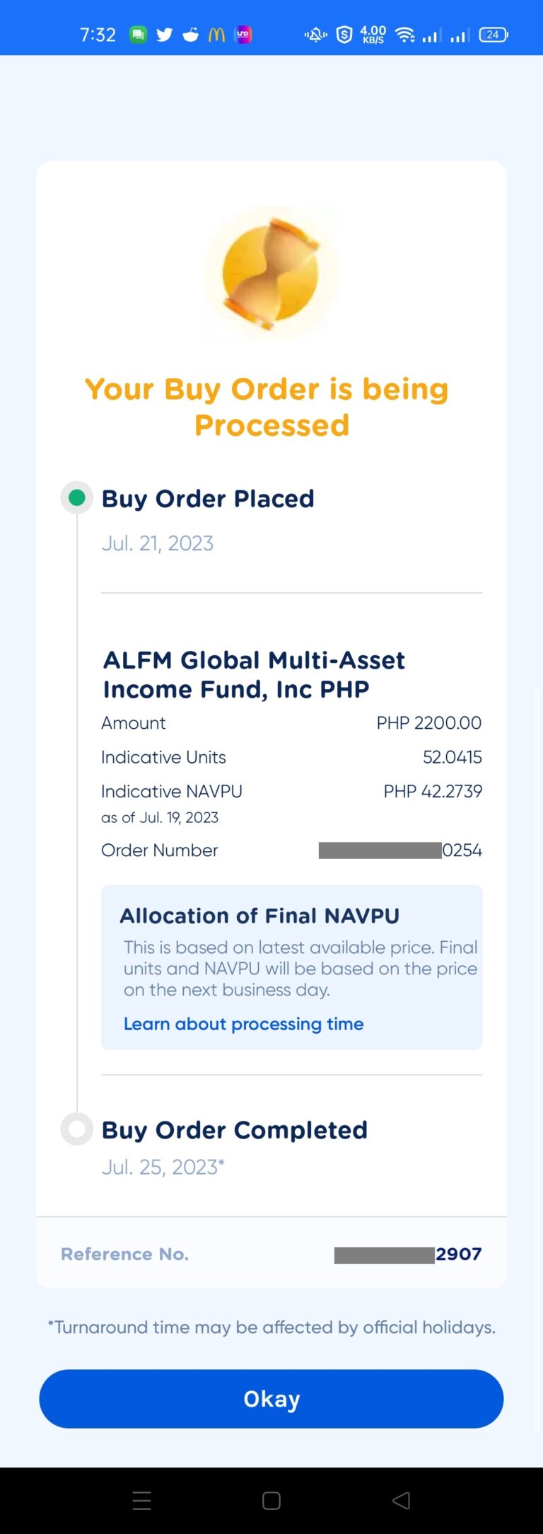Tap the Twitter notification icon
The width and height of the screenshot is (543, 1534).
[x=164, y=35]
